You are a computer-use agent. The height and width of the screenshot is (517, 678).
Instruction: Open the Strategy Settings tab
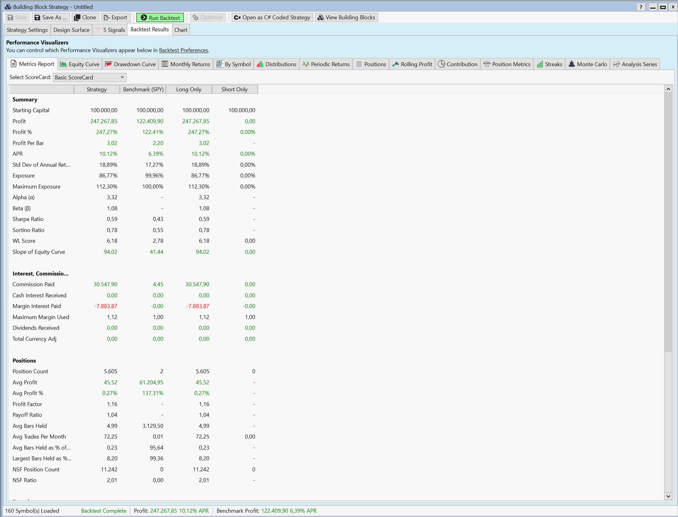(27, 30)
